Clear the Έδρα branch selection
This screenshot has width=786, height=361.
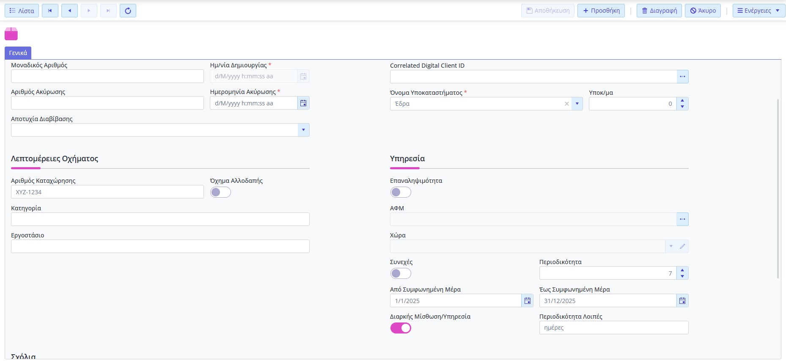566,104
